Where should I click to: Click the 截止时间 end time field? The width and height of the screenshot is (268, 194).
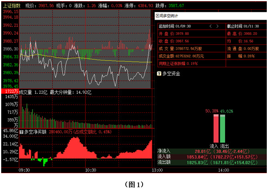coord(243,26)
